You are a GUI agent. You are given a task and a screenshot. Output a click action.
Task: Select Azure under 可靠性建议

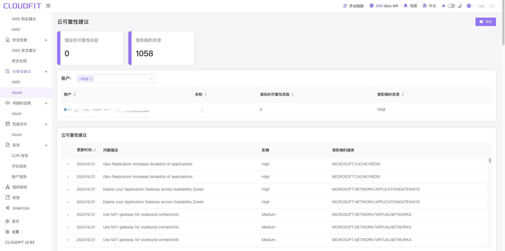click(26, 93)
